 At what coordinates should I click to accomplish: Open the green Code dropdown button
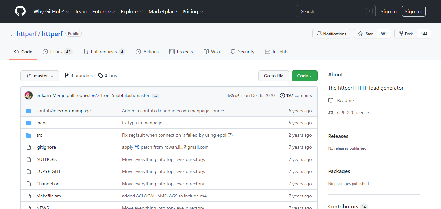(x=305, y=76)
